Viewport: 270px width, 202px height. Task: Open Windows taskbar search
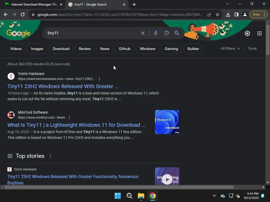pos(129,196)
